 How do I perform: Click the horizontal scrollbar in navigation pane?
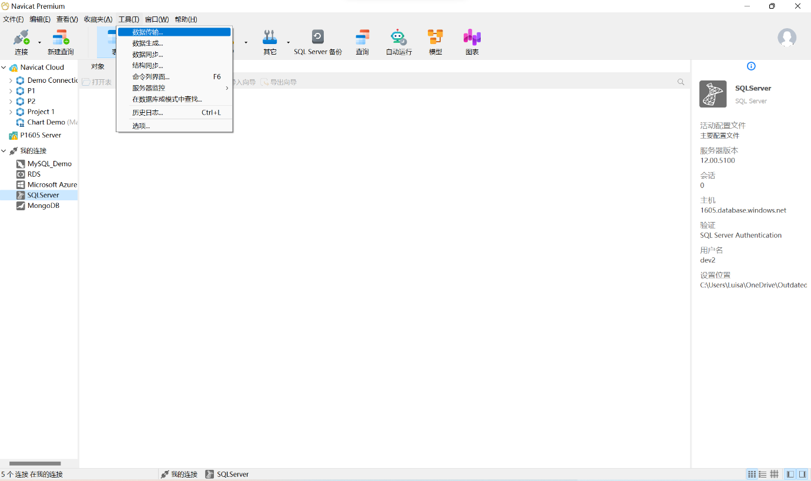pos(35,463)
